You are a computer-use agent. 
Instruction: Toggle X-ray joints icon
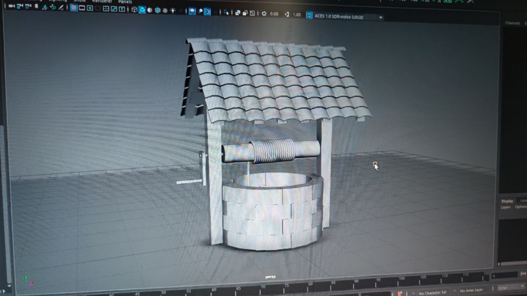[x=252, y=13]
